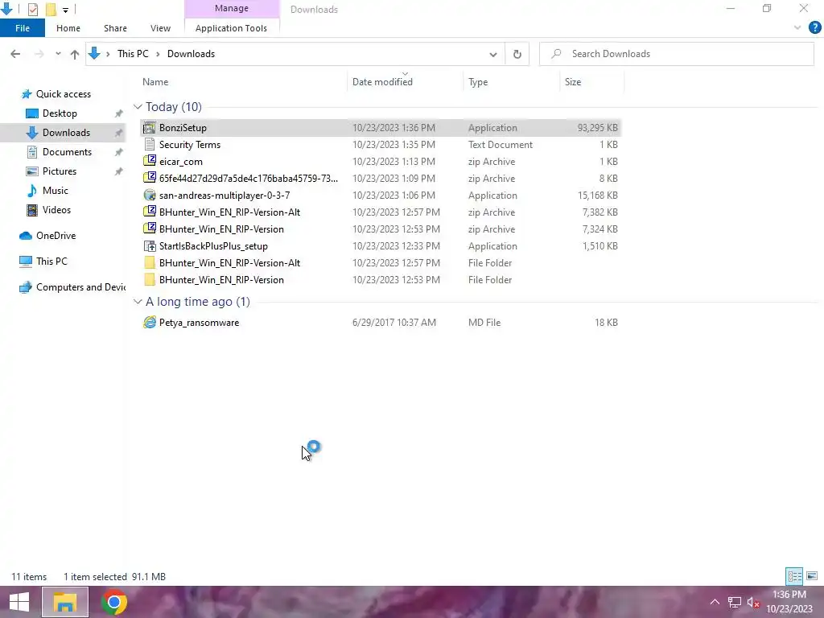Click the muted volume tray icon

(x=753, y=602)
